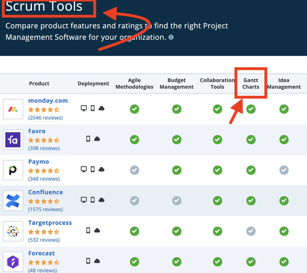Click Paymo mobile deployment icon

point(93,169)
